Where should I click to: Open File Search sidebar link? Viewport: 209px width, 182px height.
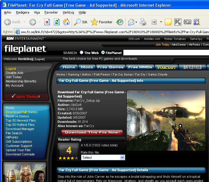[x=14, y=133]
